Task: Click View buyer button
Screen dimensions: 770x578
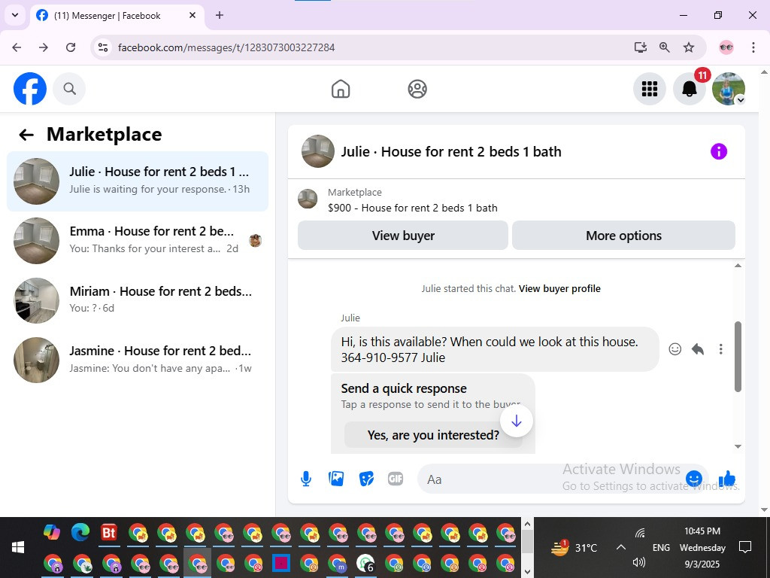Action: 403,236
